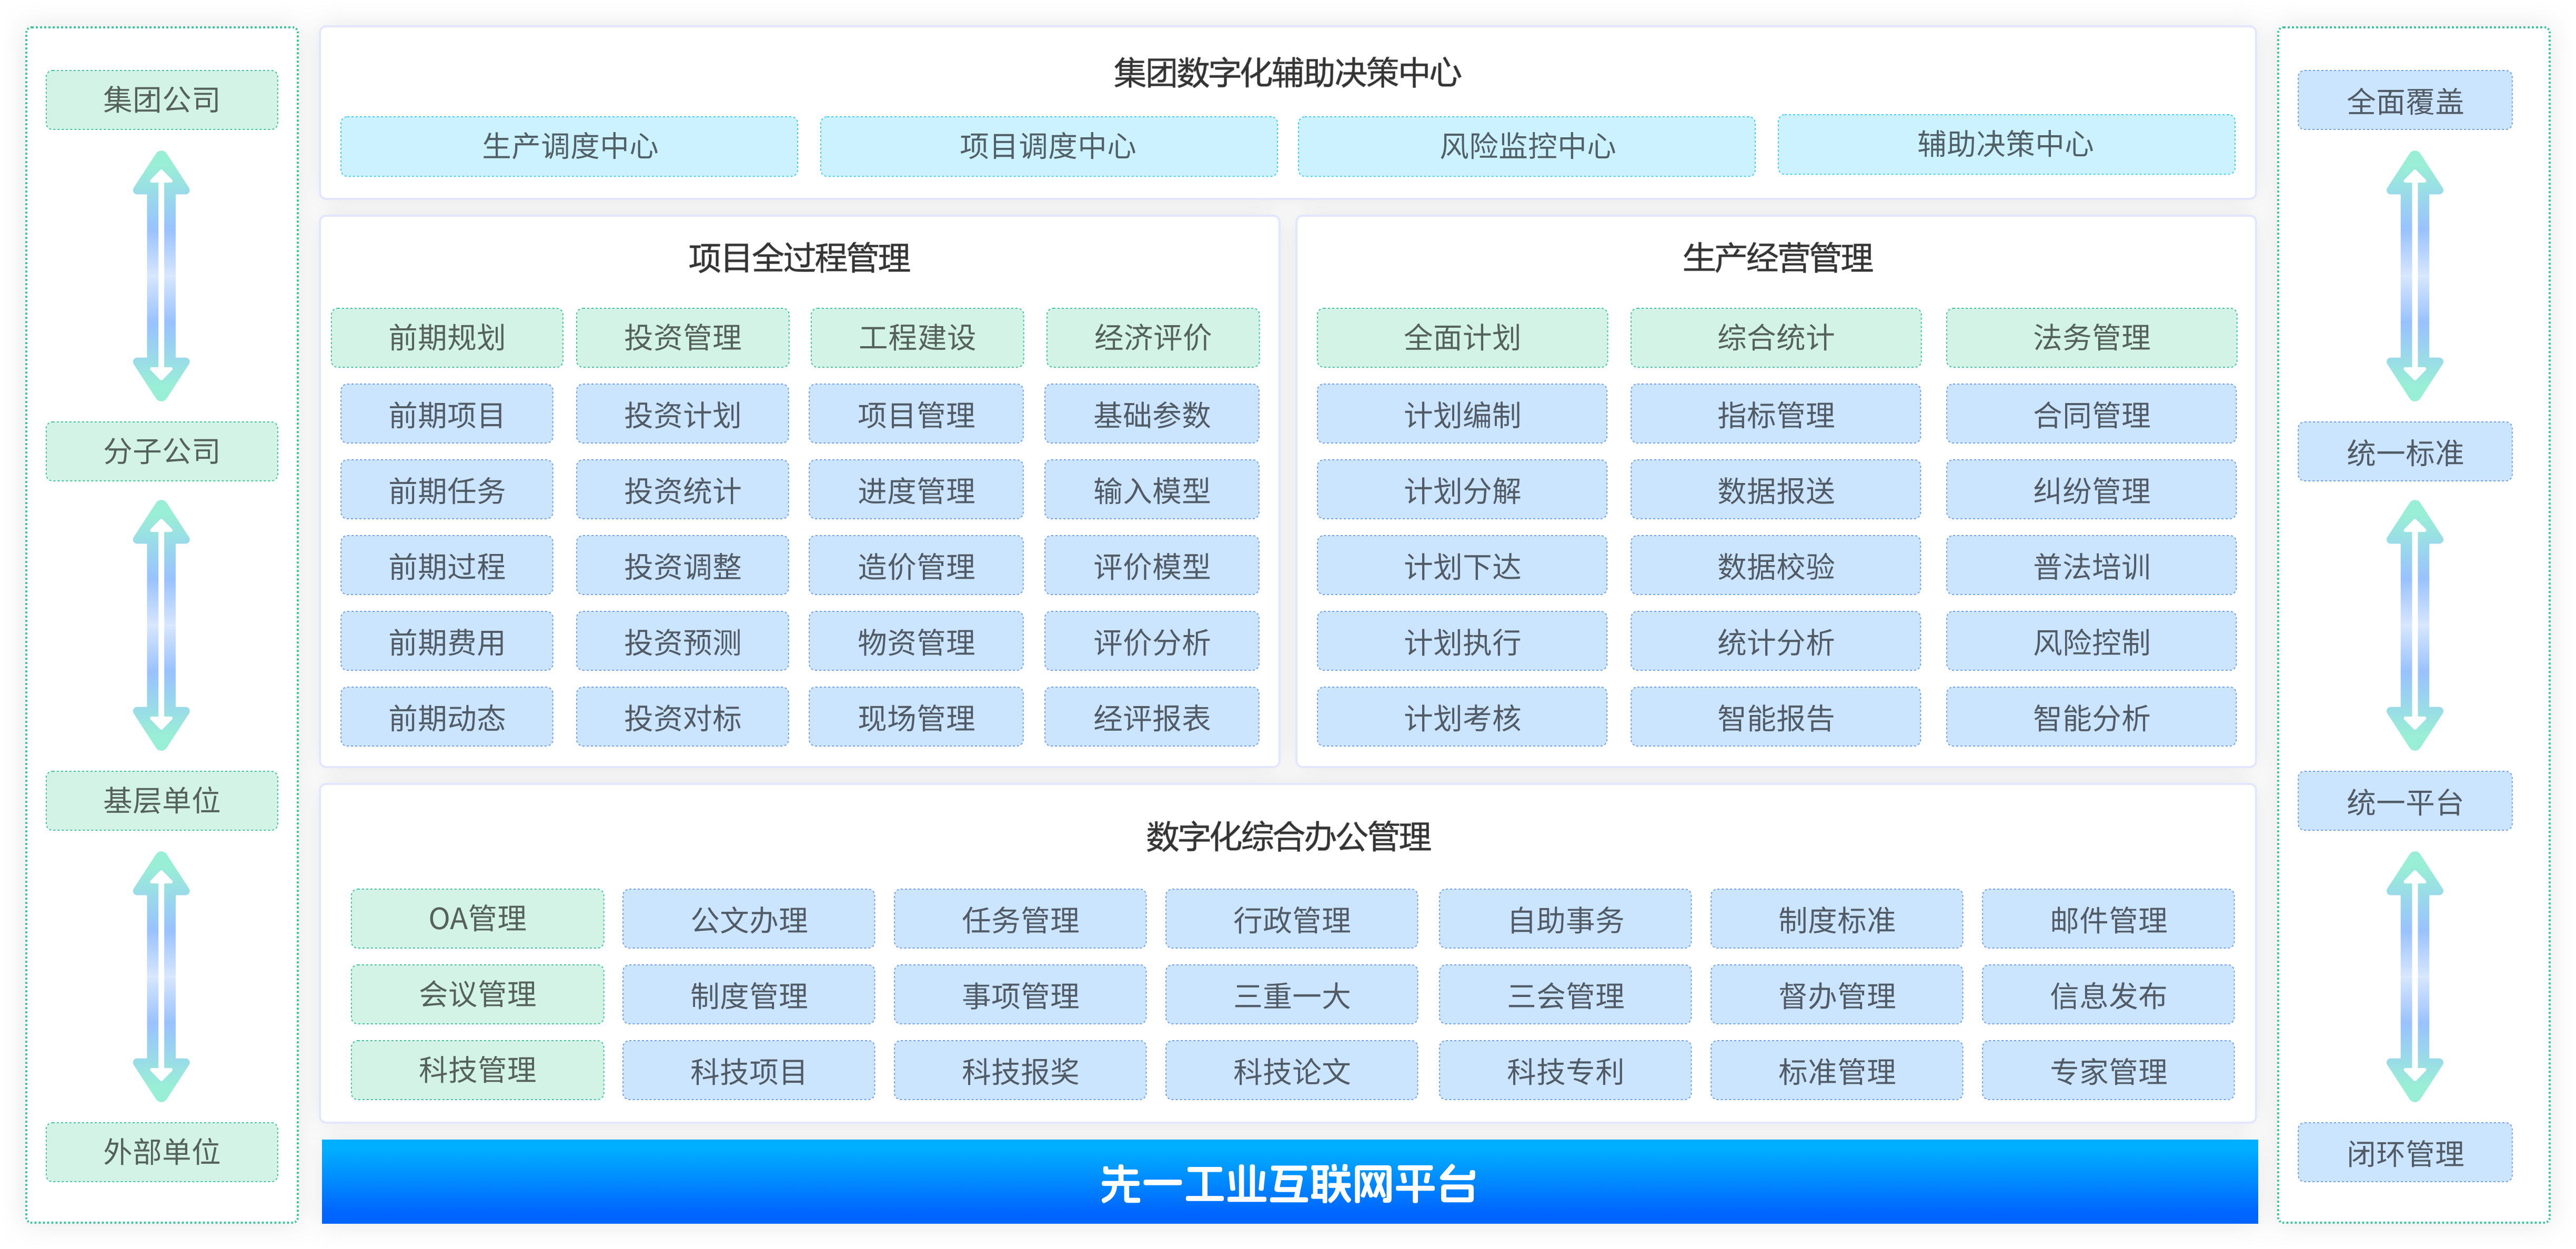Select 数据校验 item
2576x1249 pixels.
(x=1776, y=566)
